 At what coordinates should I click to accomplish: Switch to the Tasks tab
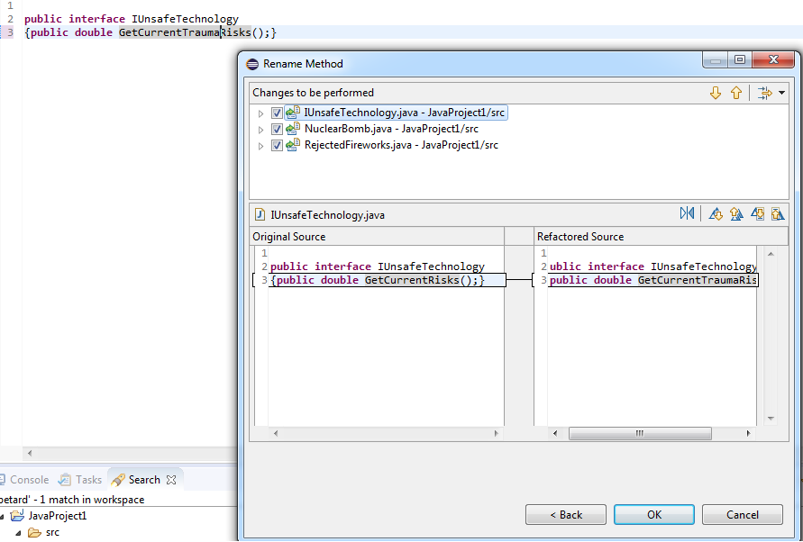[x=80, y=480]
